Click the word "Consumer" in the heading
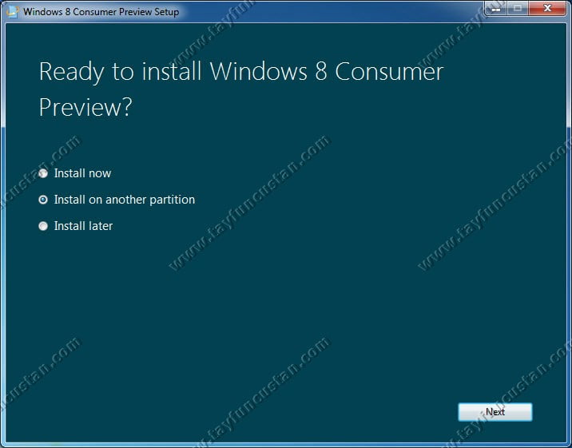 [389, 71]
